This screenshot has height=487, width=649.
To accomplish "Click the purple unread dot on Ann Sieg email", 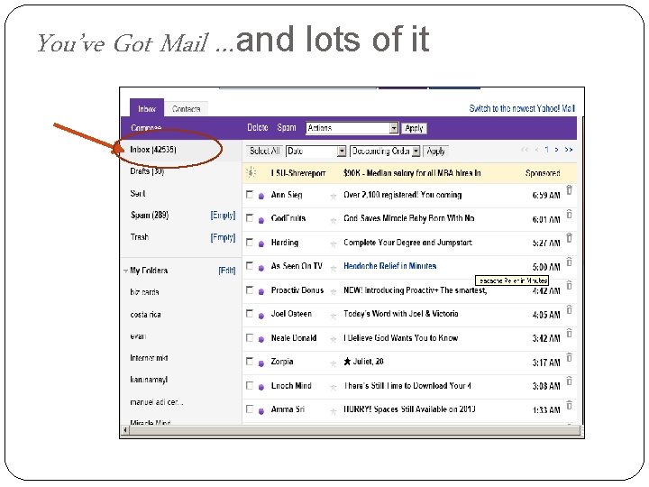I will click(x=261, y=197).
